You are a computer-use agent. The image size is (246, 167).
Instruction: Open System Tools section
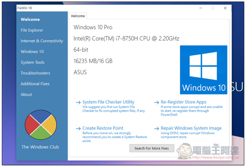[33, 62]
